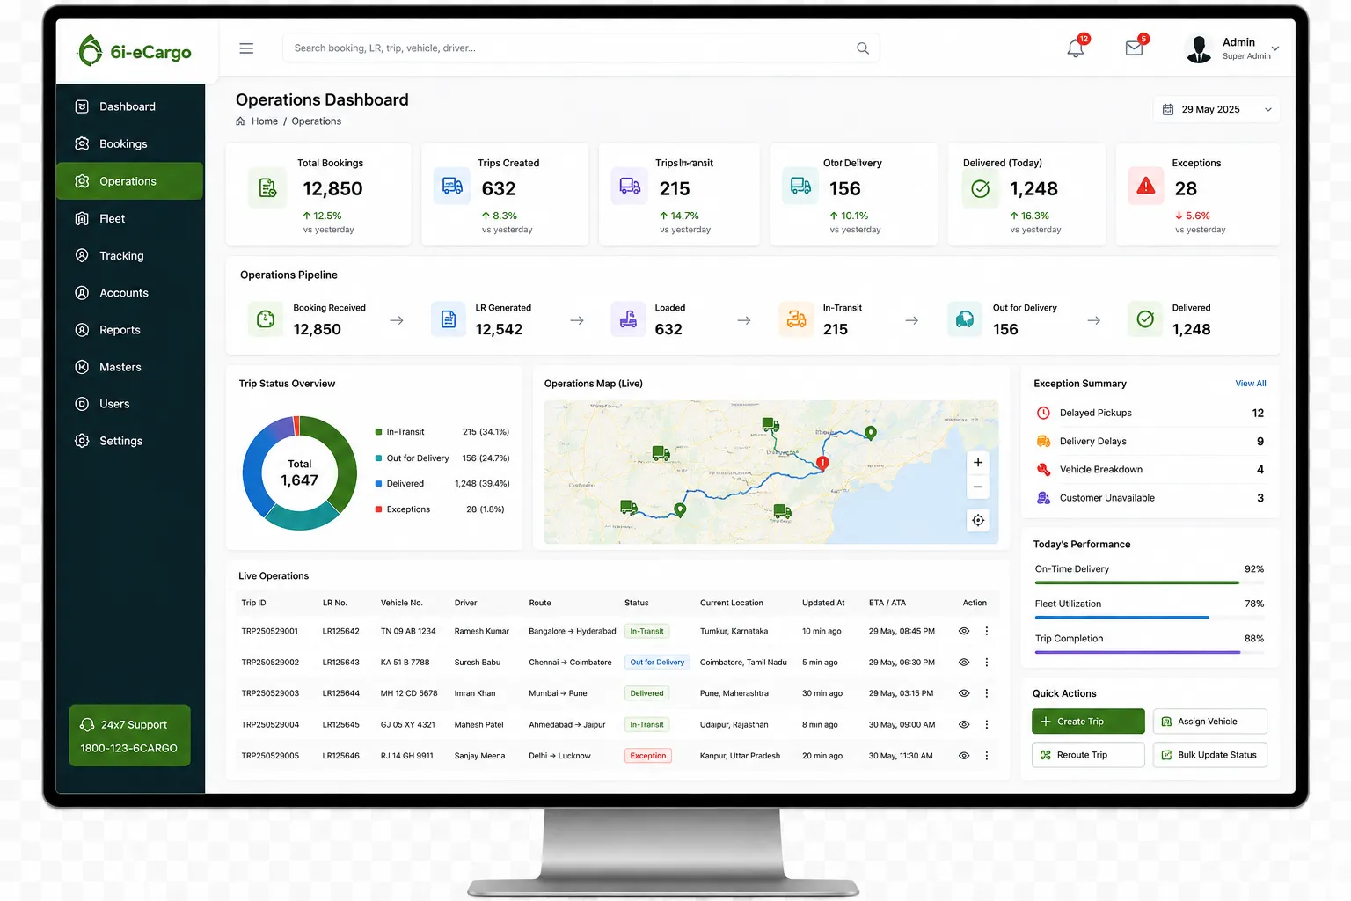This screenshot has height=901, width=1351.
Task: Click the search magnifier icon
Action: (863, 48)
